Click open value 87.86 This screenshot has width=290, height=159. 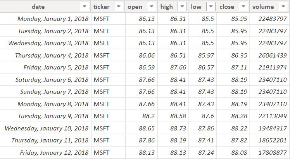click(147, 140)
